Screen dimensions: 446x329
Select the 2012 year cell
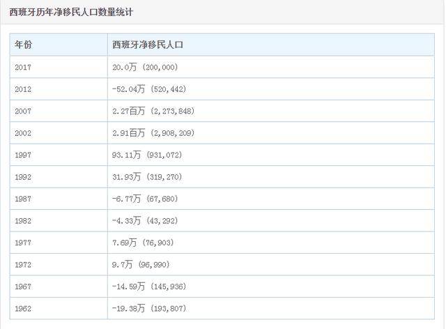tap(59, 89)
